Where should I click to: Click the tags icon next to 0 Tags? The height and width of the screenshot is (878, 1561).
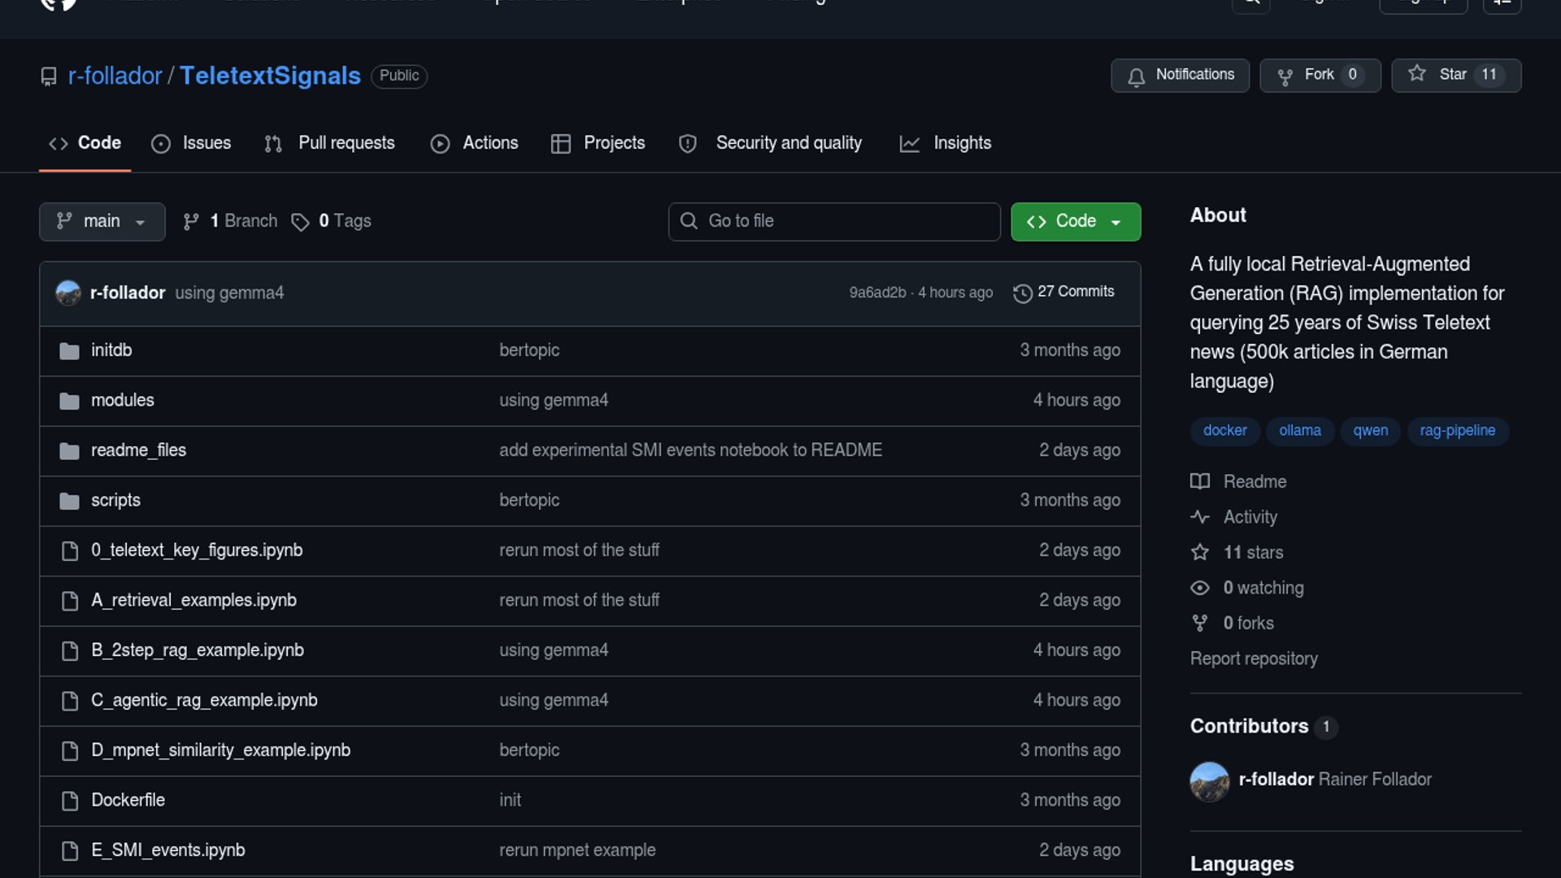click(x=300, y=222)
